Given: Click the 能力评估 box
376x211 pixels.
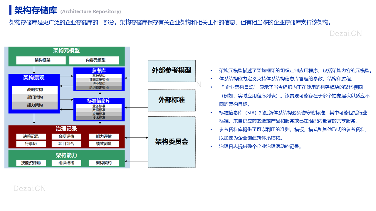Looking at the screenshot, I should (104, 137).
